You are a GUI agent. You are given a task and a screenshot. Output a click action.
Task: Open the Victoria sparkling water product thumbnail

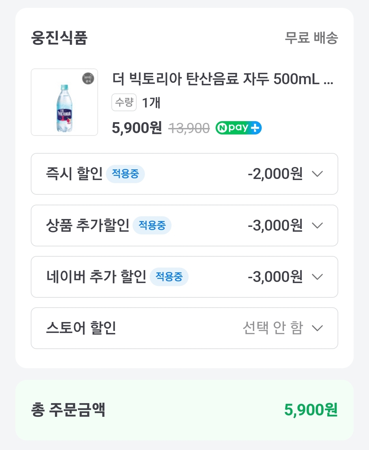[64, 102]
